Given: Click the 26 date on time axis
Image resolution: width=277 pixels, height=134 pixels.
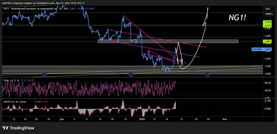Looking at the screenshot, I should coord(49,119).
